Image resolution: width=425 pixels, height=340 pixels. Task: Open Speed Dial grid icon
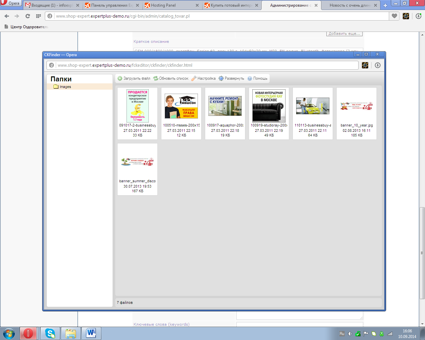38,16
